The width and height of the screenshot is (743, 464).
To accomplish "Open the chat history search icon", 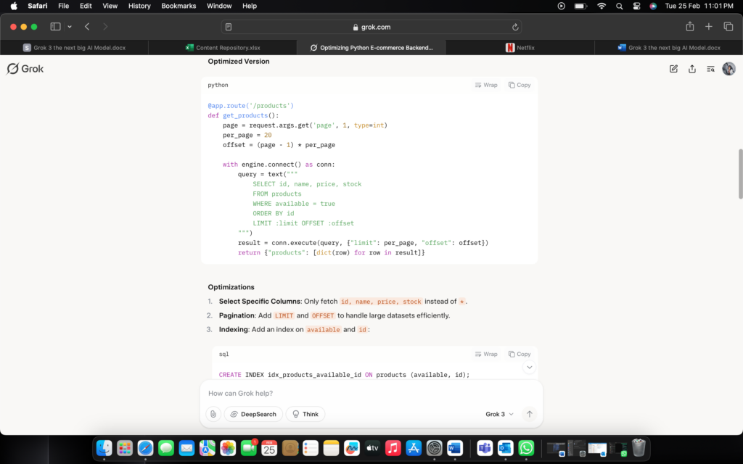I will coord(710,69).
